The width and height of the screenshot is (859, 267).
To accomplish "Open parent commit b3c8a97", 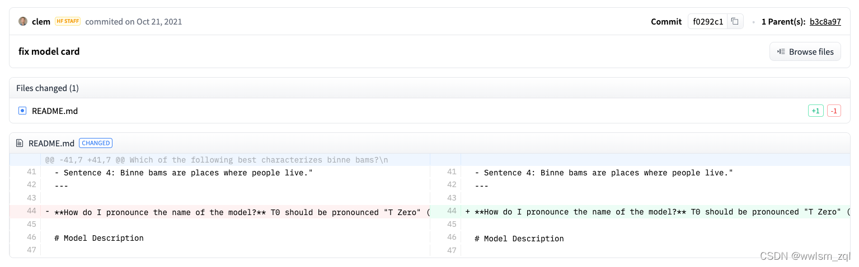I will coord(825,22).
